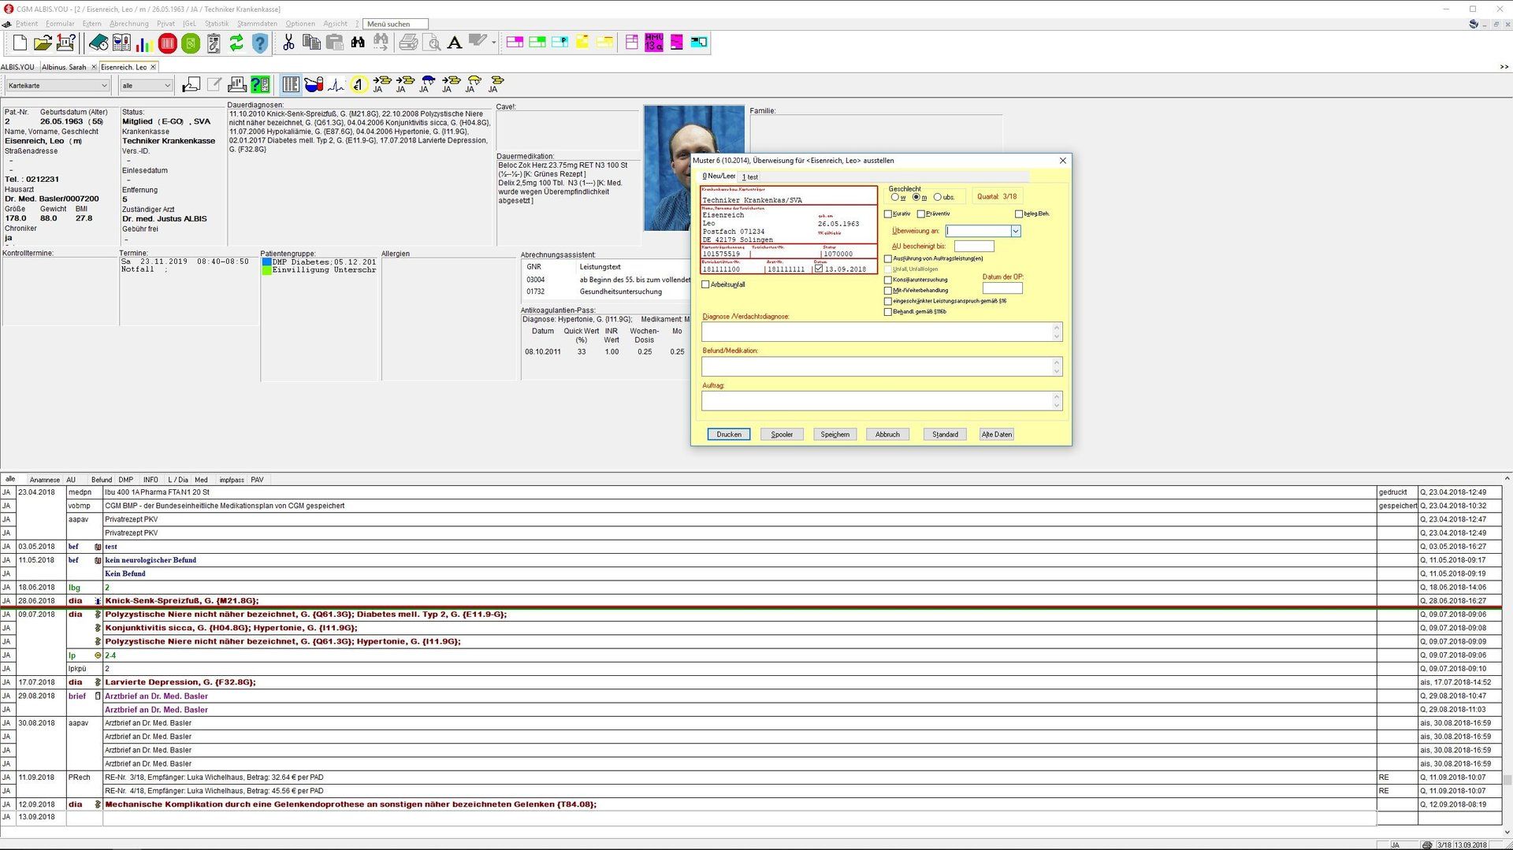Open print preview via the magnifier icon

tap(432, 42)
